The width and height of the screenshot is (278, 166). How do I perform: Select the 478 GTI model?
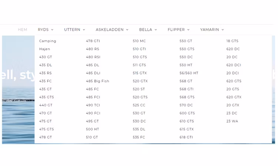pos(93,41)
